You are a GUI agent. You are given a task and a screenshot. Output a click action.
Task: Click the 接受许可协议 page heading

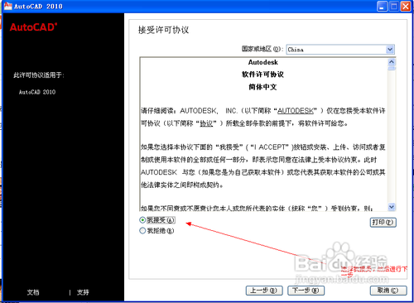pyautogui.click(x=163, y=30)
